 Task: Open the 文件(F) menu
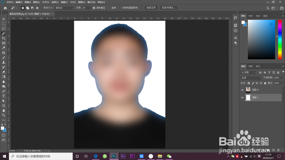[10, 2]
